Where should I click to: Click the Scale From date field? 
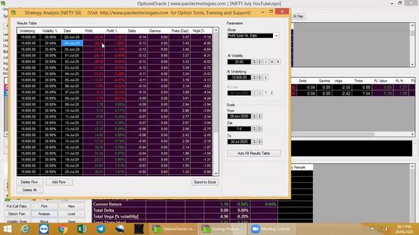239,116
